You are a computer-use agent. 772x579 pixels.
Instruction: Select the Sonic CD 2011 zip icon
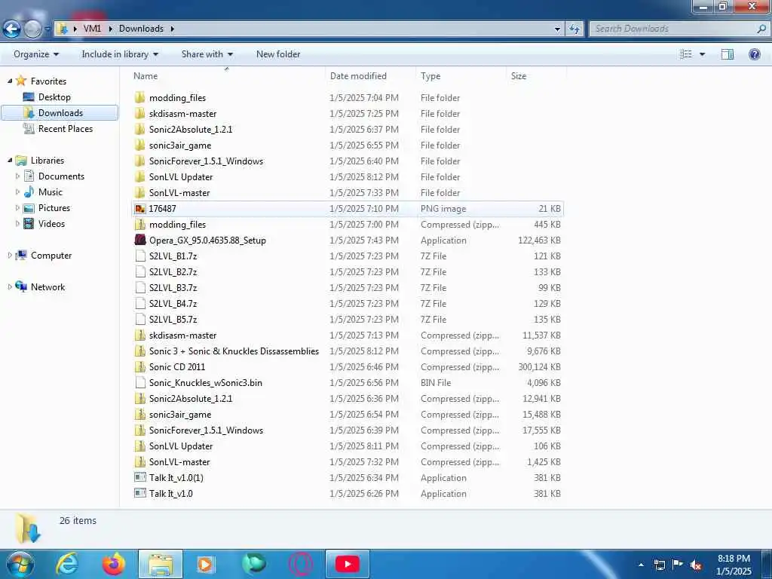pyautogui.click(x=140, y=367)
